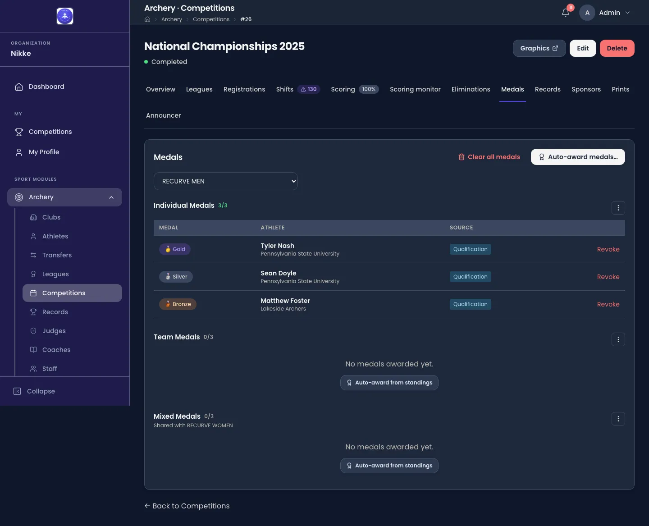Open the Admin user menu
The width and height of the screenshot is (649, 526).
pos(605,13)
